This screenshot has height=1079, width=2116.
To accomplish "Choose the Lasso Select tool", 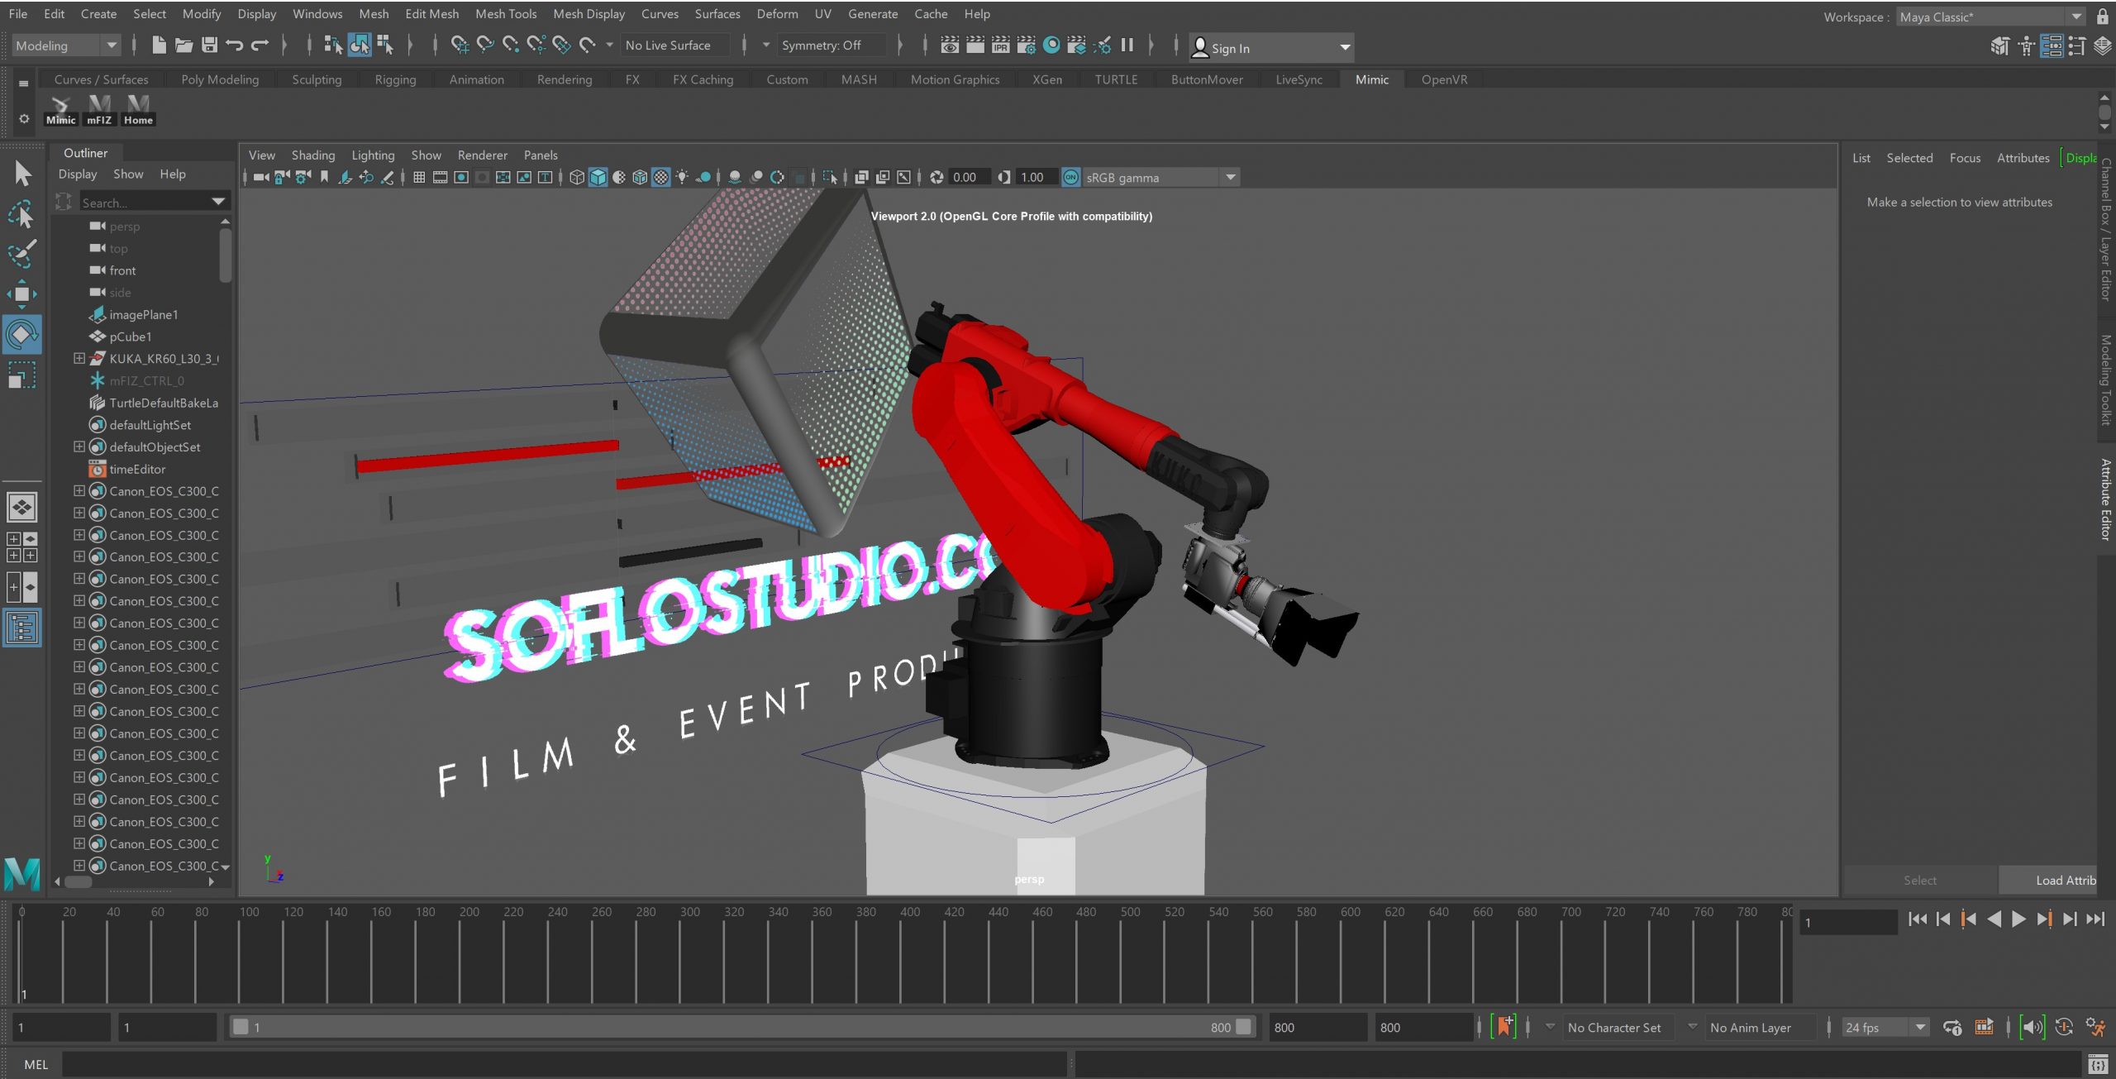I will point(22,214).
